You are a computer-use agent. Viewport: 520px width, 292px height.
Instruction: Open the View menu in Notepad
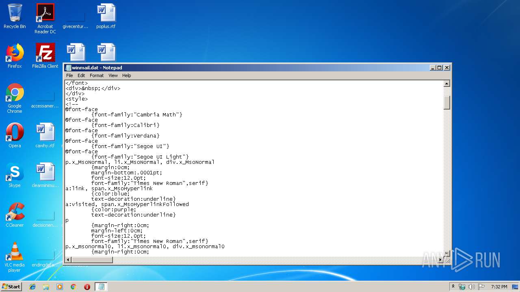[x=113, y=75]
